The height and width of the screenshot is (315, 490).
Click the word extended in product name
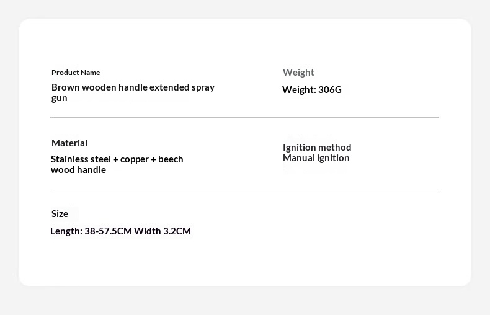pyautogui.click(x=169, y=87)
